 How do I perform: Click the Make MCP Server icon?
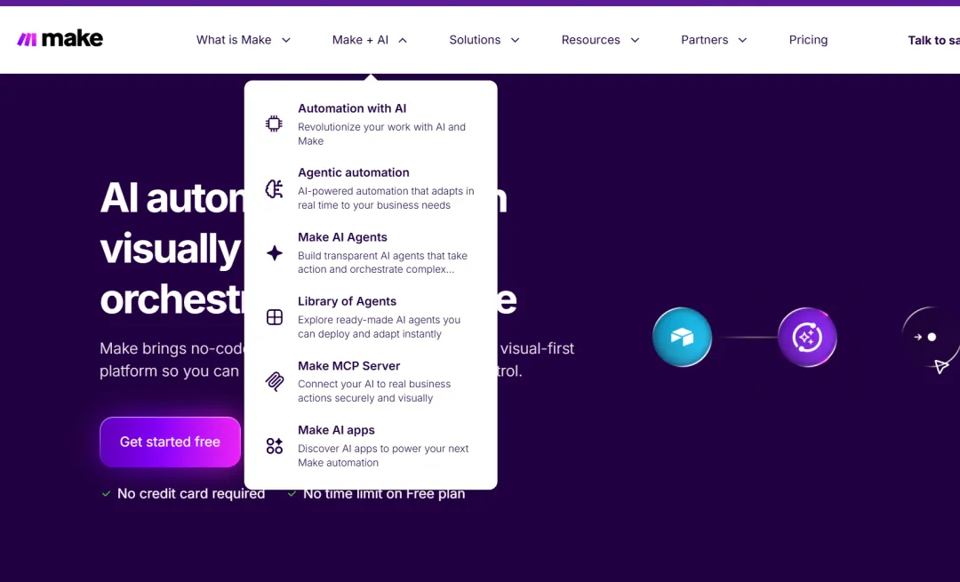click(275, 381)
